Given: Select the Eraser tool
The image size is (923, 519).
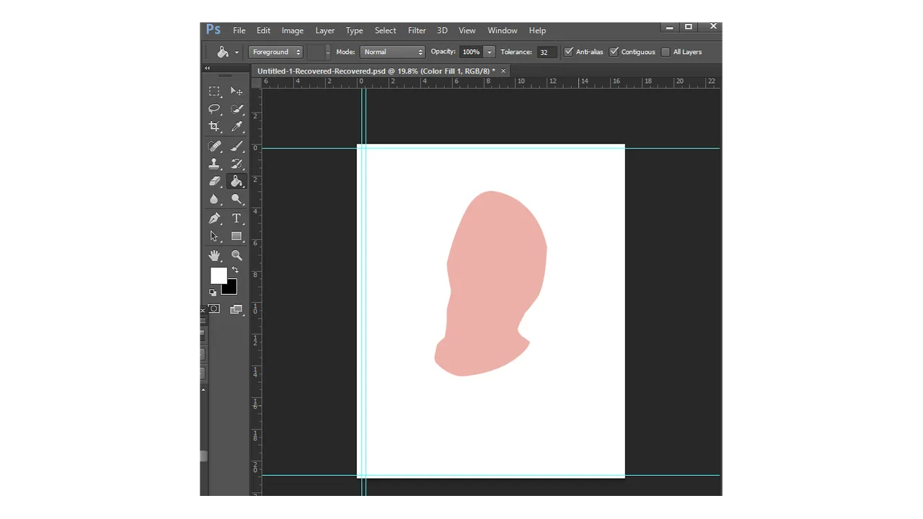Looking at the screenshot, I should click(x=214, y=182).
